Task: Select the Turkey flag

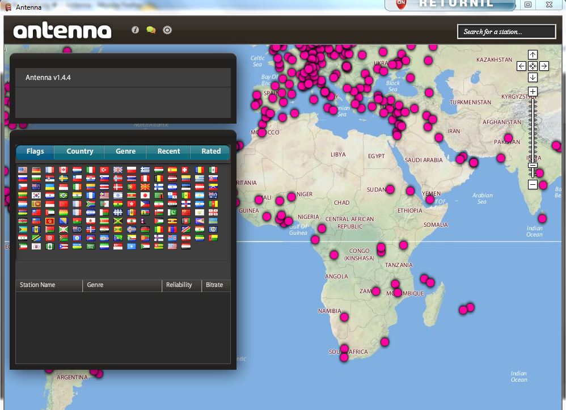Action: (104, 170)
